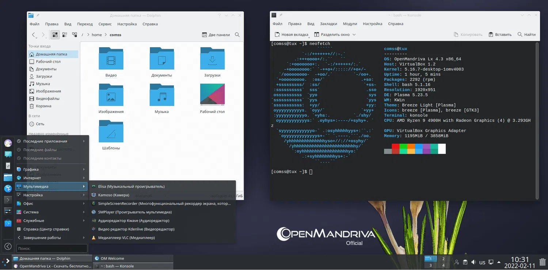The image size is (548, 270).
Task: Switch to virtual desktop 2 in the pager
Action: coord(443,259)
